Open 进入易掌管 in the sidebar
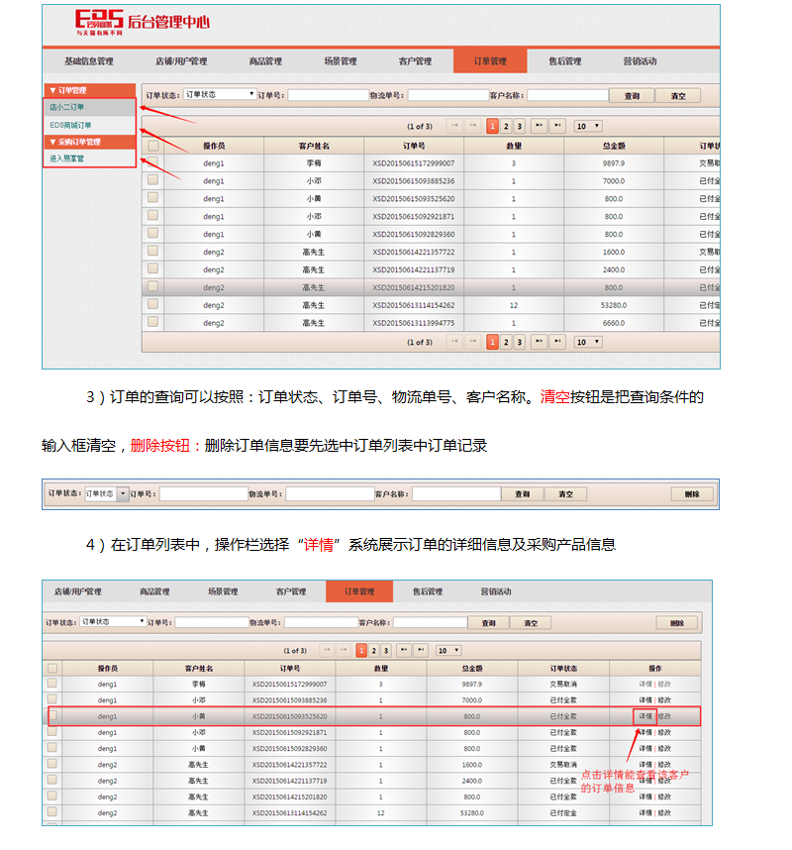This screenshot has height=850, width=792. [89, 159]
